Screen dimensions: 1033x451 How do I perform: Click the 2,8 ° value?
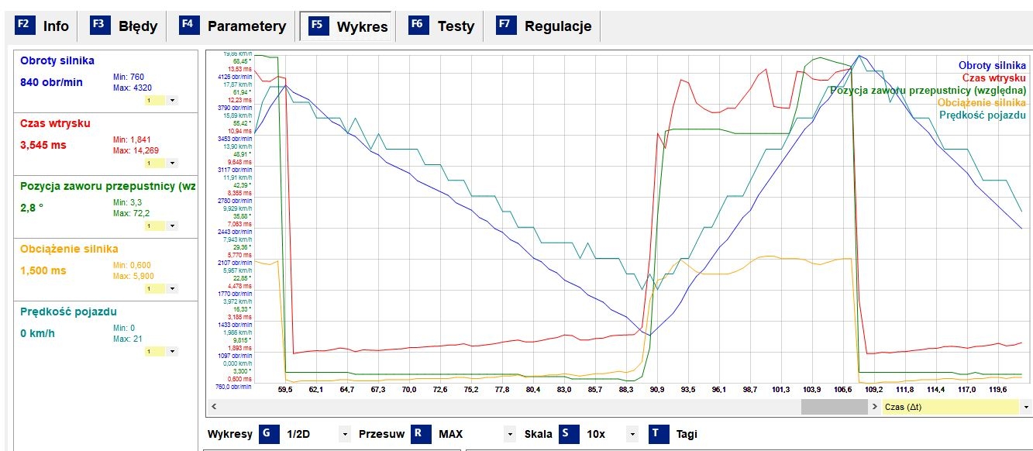pyautogui.click(x=32, y=208)
